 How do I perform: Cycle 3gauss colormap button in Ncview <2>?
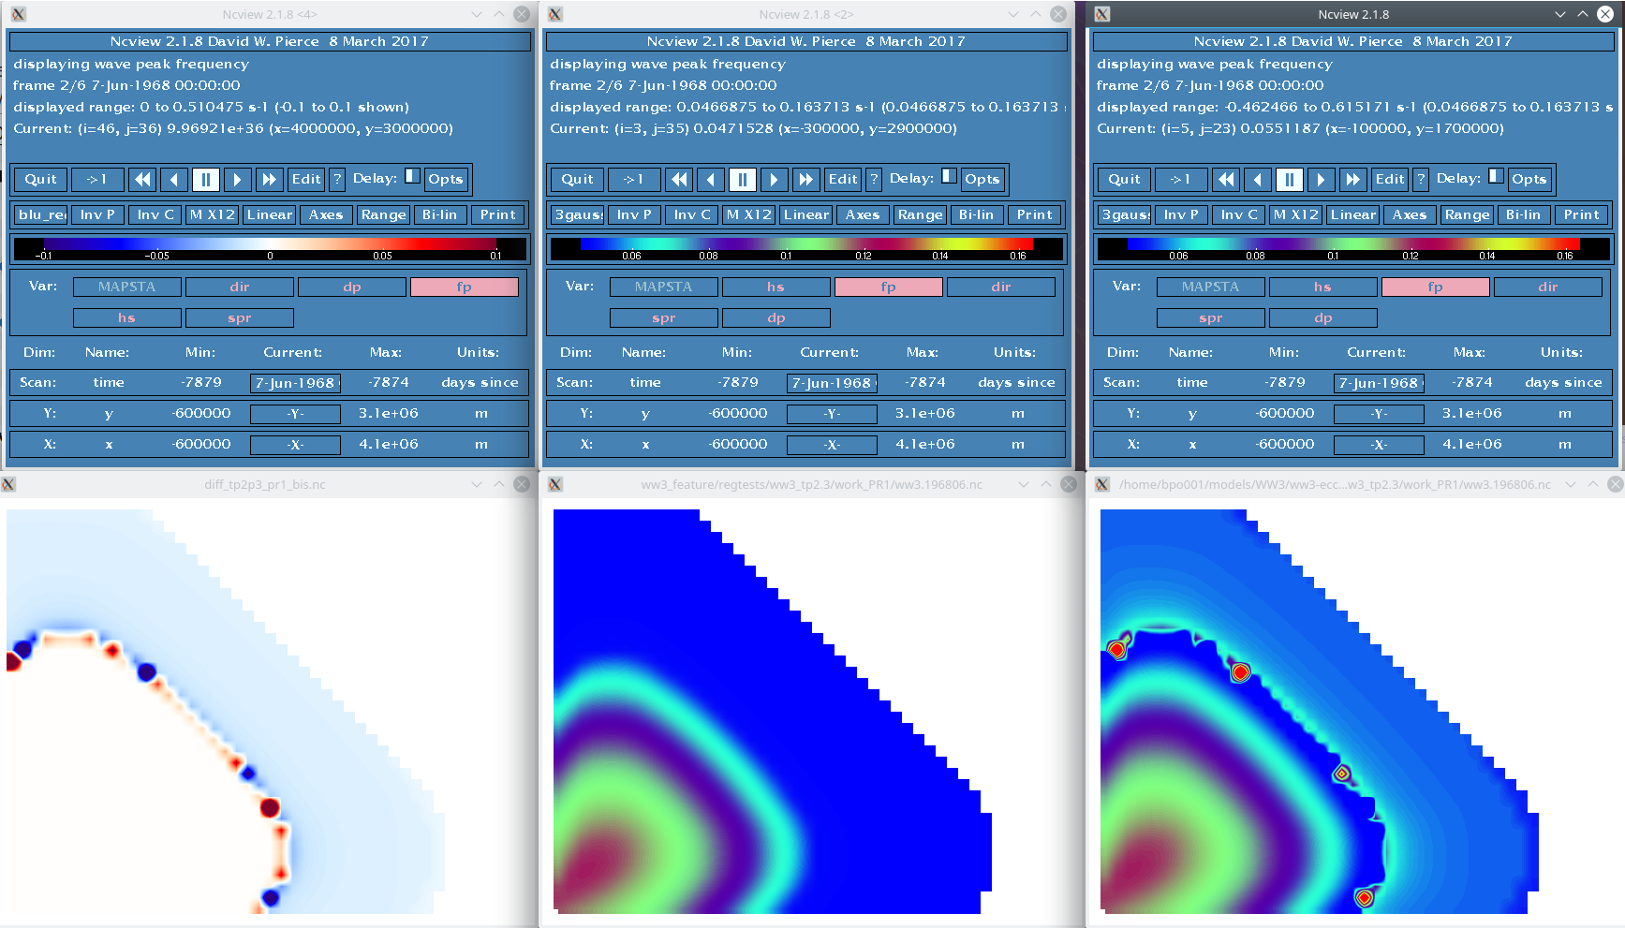579,214
